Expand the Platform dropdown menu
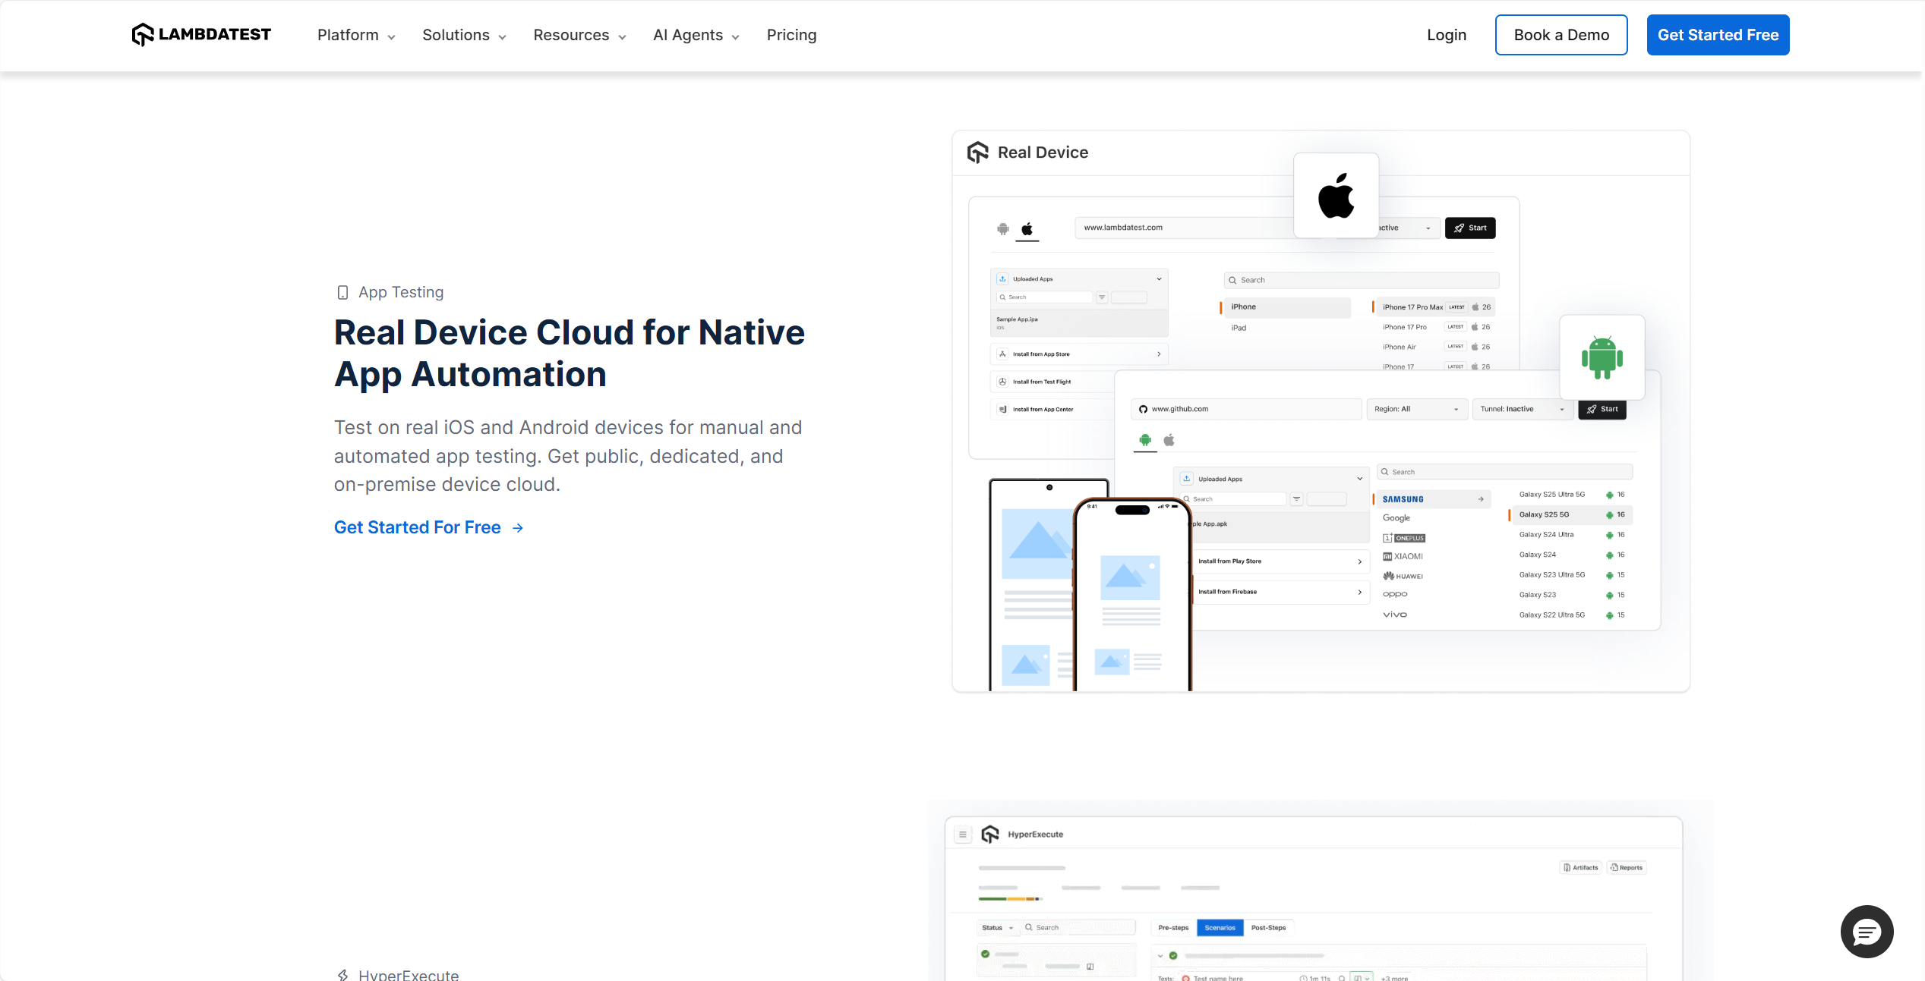Image resolution: width=1925 pixels, height=981 pixels. [x=356, y=36]
